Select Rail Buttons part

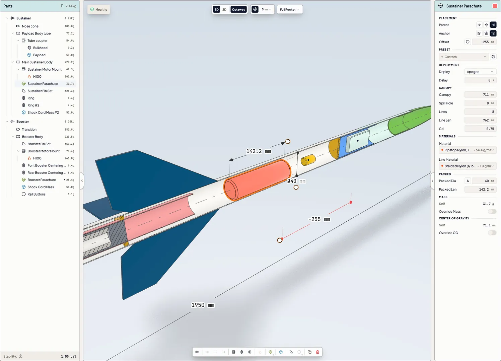(x=37, y=194)
